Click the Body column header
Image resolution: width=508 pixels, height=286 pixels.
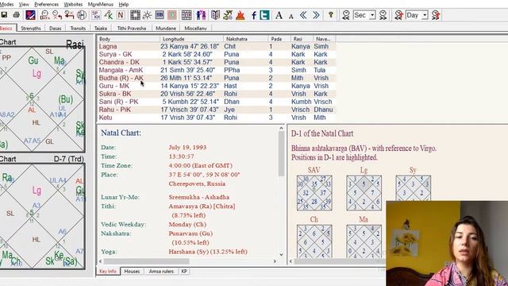(129, 39)
